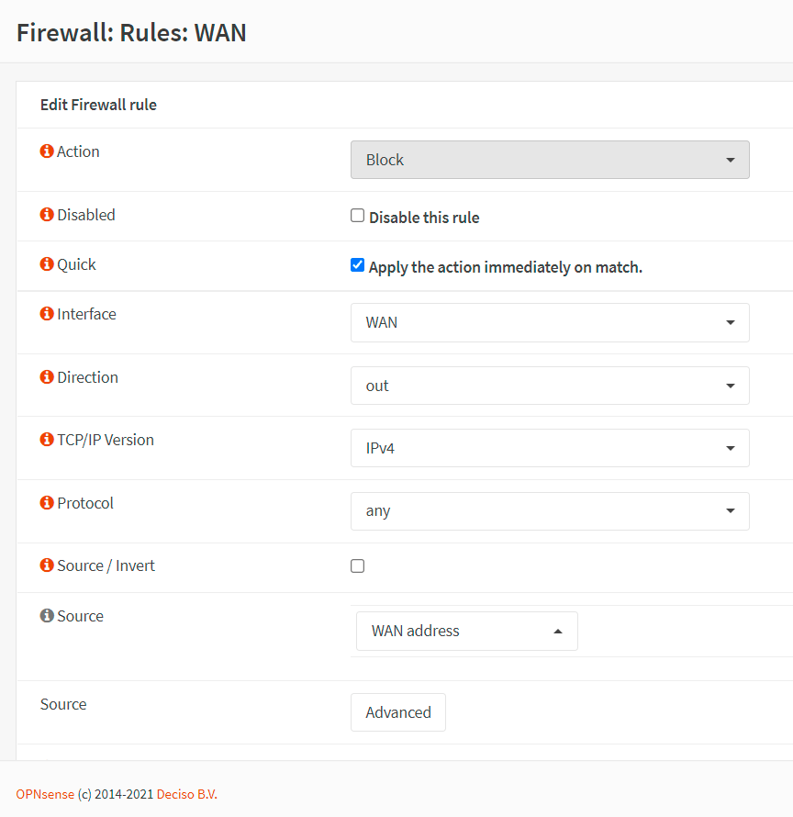Open the TCP/IP Version dropdown showing IPv4
Image resolution: width=793 pixels, height=817 pixels.
pyautogui.click(x=550, y=448)
